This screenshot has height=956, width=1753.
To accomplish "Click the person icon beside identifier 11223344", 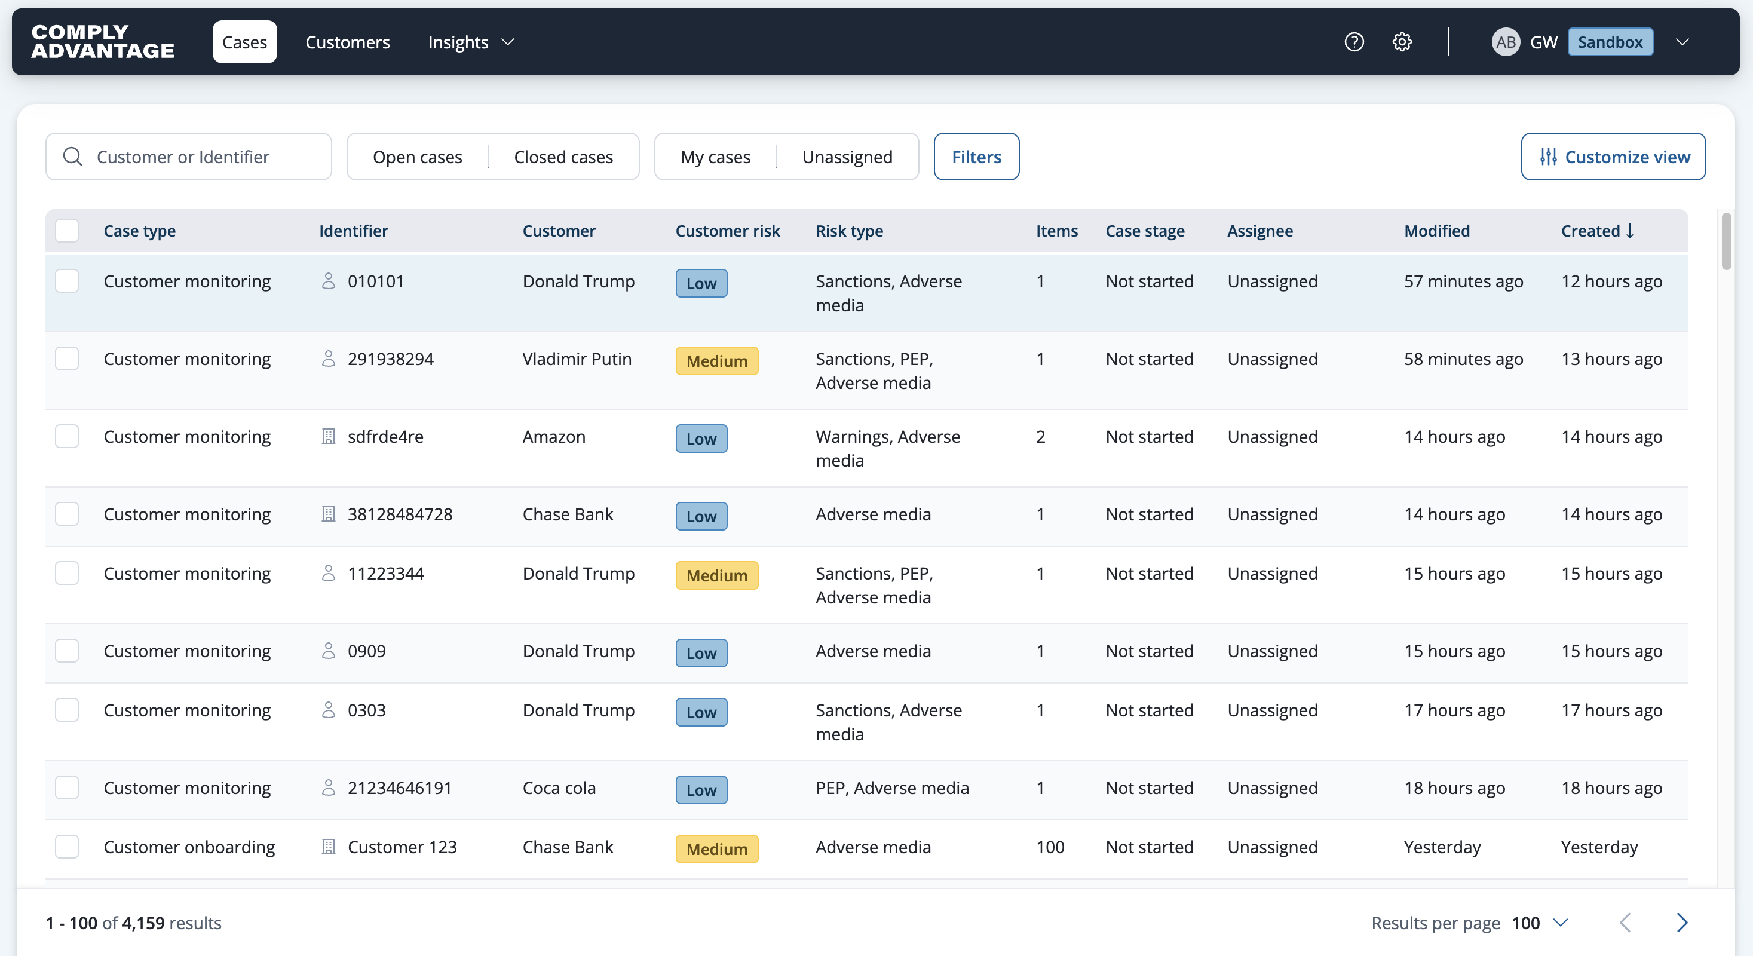I will (x=328, y=573).
